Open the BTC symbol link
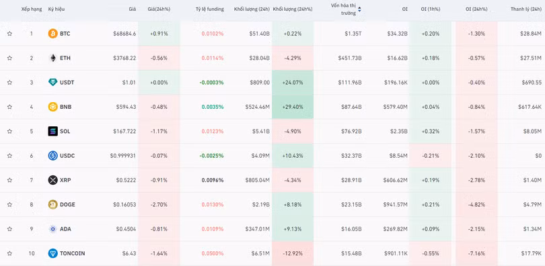This screenshot has width=545, height=266. pyautogui.click(x=65, y=34)
